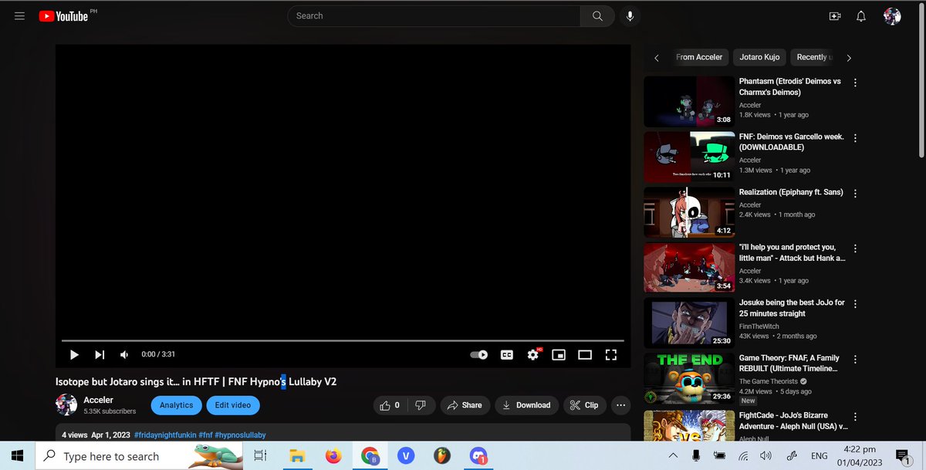Toggle the autoplay switch
Image resolution: width=926 pixels, height=470 pixels.
click(479, 354)
